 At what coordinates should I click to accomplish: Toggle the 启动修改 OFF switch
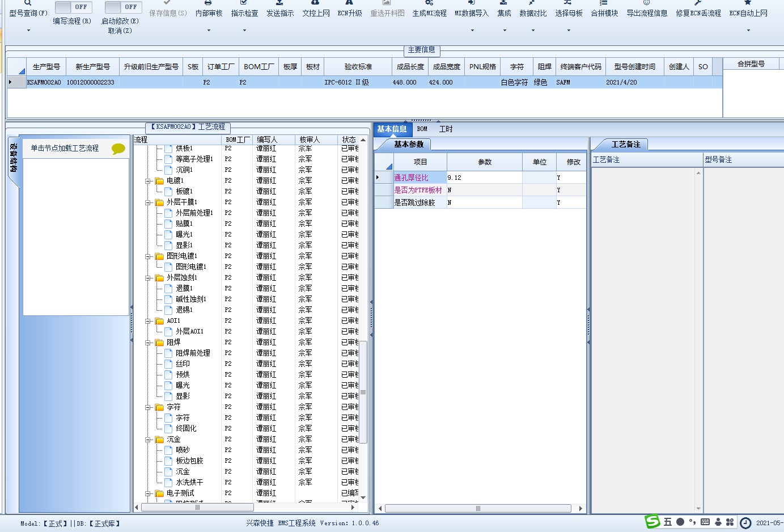[x=124, y=7]
